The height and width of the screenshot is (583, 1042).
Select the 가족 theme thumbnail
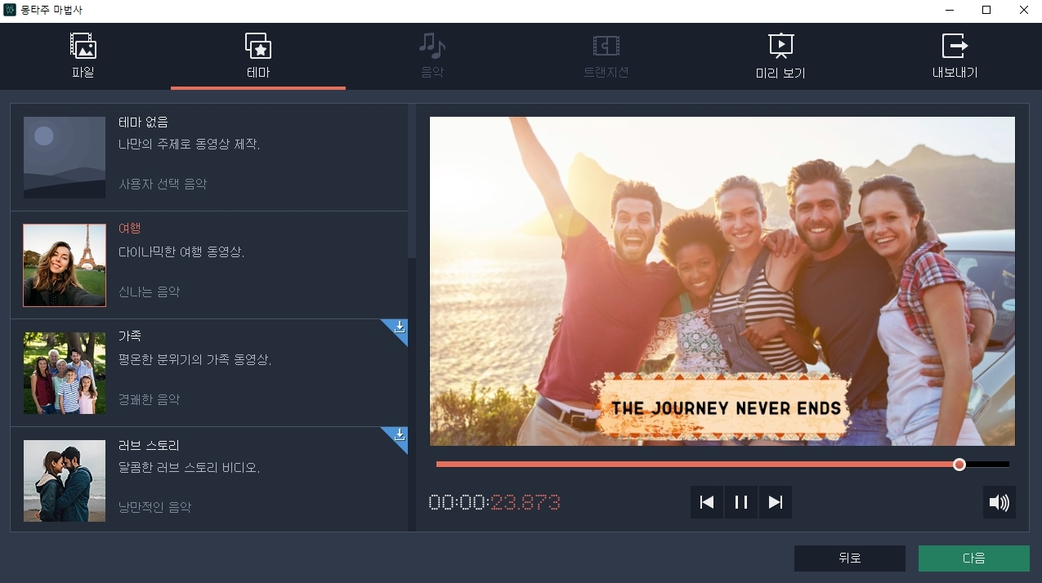click(65, 373)
